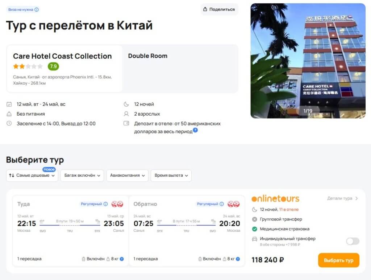The image size is (371, 280).
Task: Click the info icon beside 'Виза не нужна'
Action: coord(37,10)
